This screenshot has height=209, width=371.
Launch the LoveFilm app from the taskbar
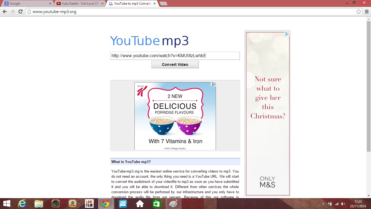click(89, 204)
